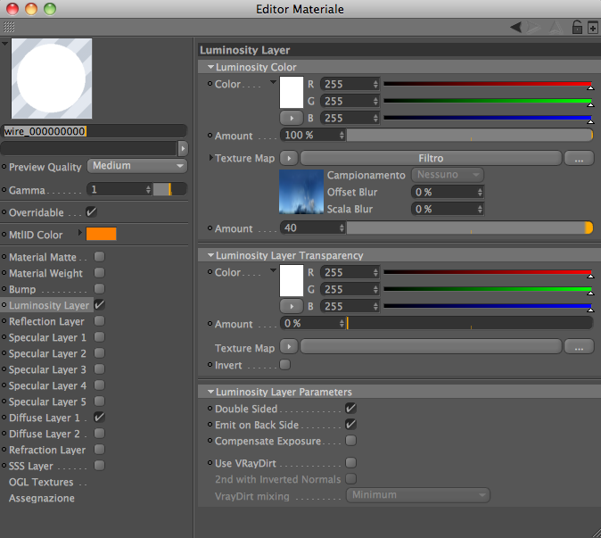Click the up arrow navigation icon

tap(556, 28)
